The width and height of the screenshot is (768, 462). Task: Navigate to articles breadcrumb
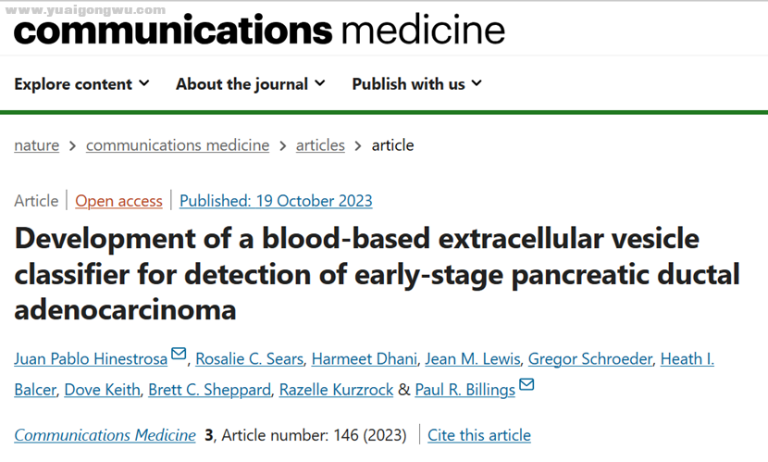[320, 145]
